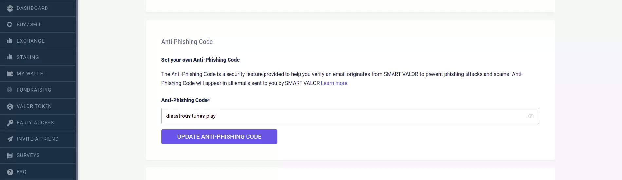The height and width of the screenshot is (180, 622).
Task: Follow the Learn more link
Action: (x=334, y=83)
